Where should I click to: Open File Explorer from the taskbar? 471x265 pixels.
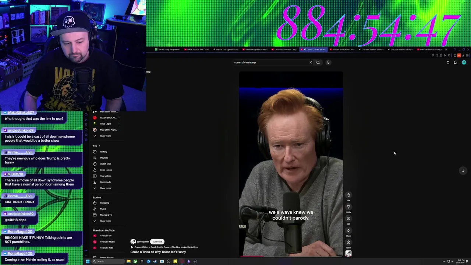point(128,261)
